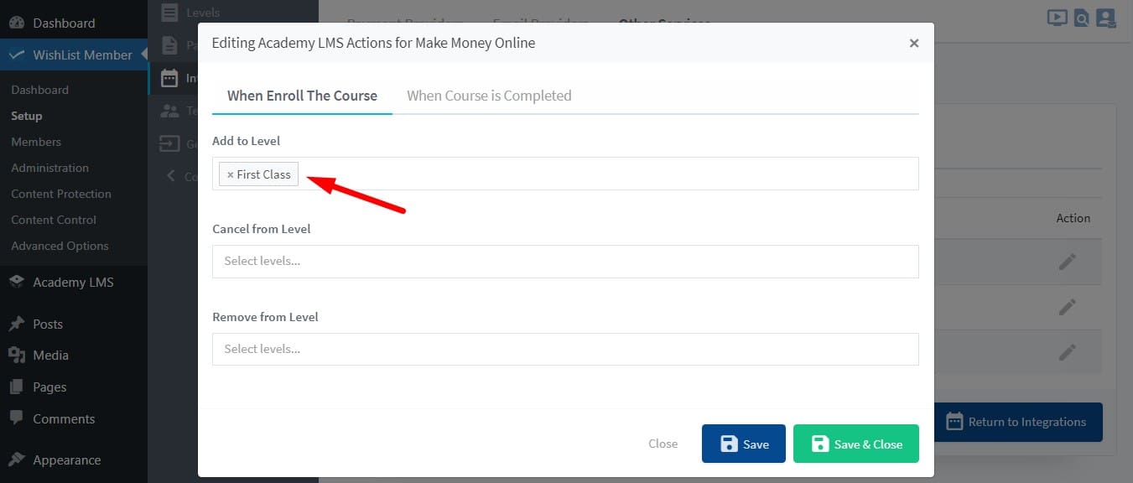Image resolution: width=1133 pixels, height=483 pixels.
Task: Select the Integrations calendar icon in sidebar
Action: point(169,78)
